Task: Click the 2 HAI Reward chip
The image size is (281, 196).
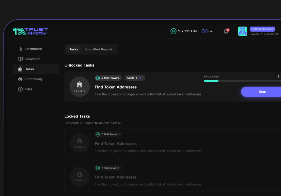Action: [108, 78]
